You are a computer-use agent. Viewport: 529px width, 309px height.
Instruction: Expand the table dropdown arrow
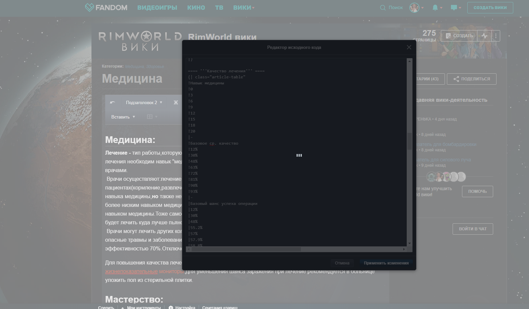(156, 117)
